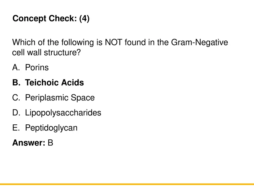This screenshot has height=190, width=254.
Task: Choose the 'Periplasmic Space' option
Action: [60, 98]
